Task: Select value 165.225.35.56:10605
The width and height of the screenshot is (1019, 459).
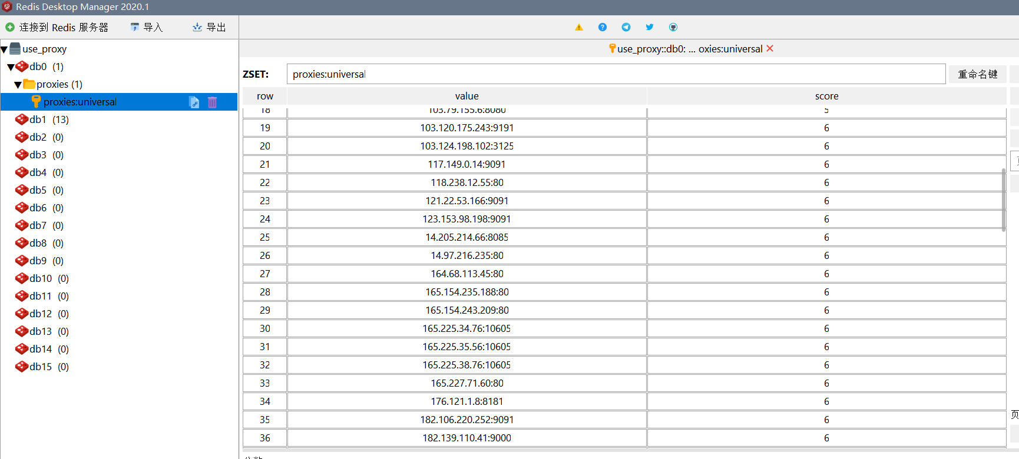Action: tap(467, 347)
